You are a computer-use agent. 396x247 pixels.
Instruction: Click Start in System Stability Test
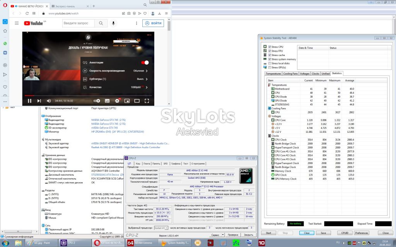pyautogui.click(x=268, y=233)
